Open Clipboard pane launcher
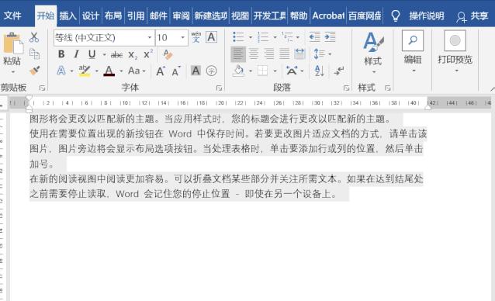 tap(42, 88)
